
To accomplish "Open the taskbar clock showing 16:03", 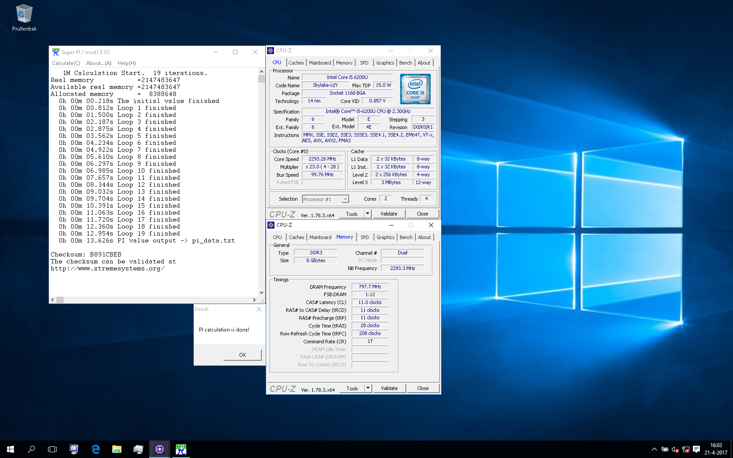I will [716, 449].
